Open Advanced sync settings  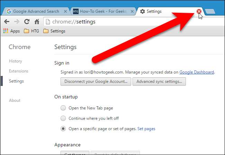coord(159,81)
